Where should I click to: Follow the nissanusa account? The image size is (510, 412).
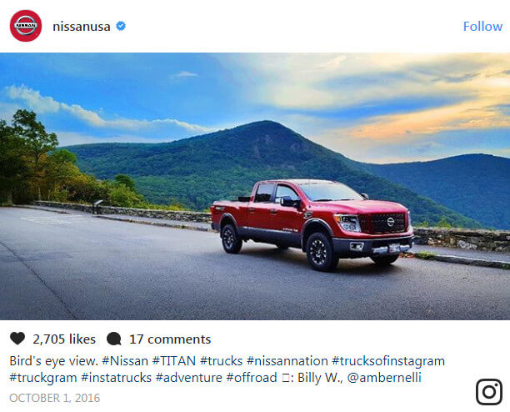point(482,26)
